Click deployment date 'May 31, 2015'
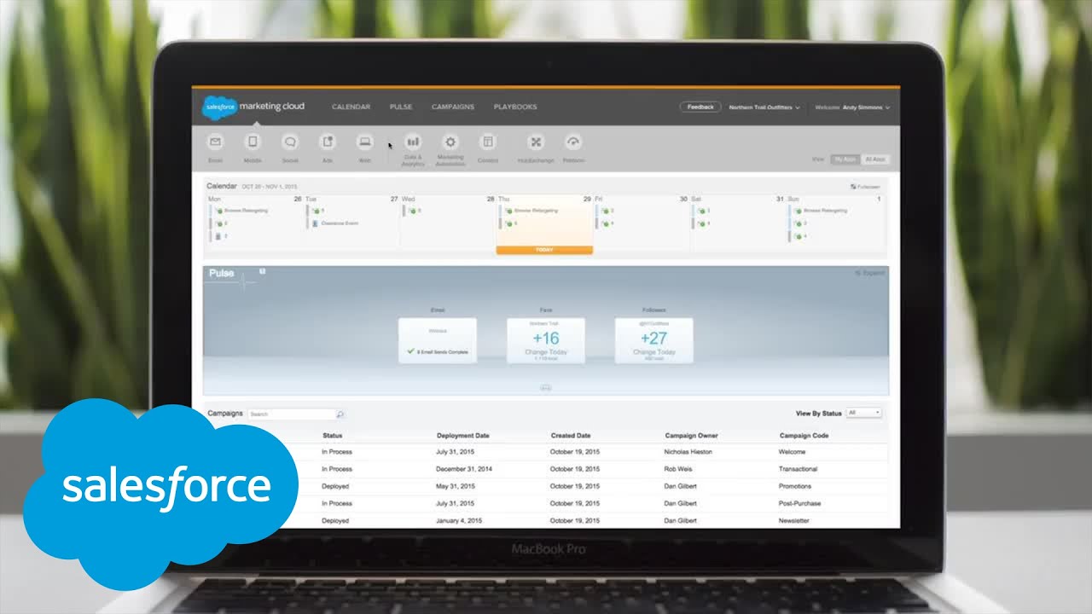 pos(455,486)
